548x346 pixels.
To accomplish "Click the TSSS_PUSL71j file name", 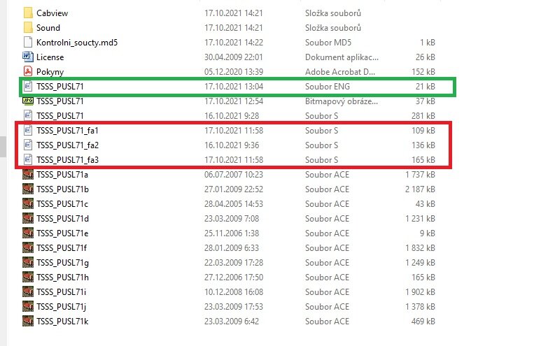I will pos(62,305).
